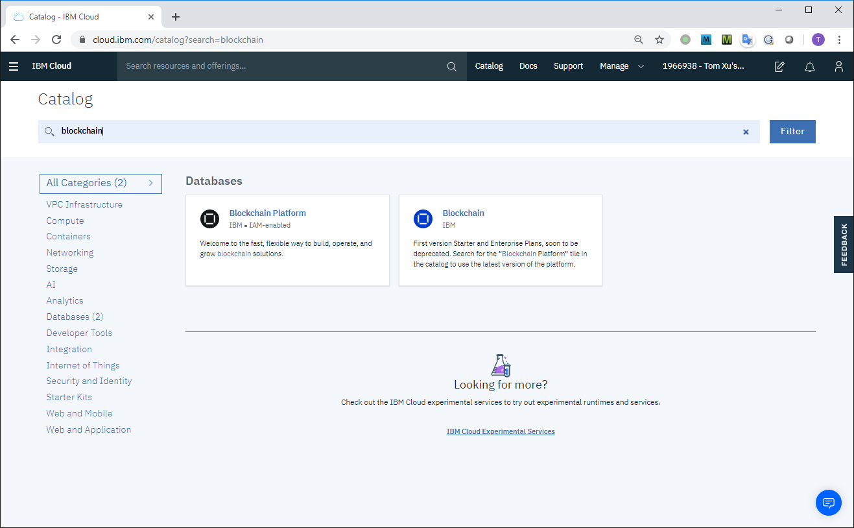
Task: Click the search magnifier in IBM Cloud header
Action: pos(452,66)
